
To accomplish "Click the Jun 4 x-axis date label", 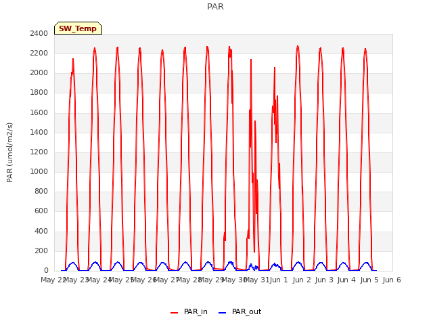I will [x=346, y=280].
